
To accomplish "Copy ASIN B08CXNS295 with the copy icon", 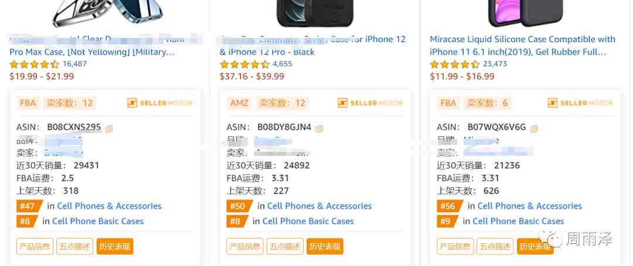I will (109, 129).
